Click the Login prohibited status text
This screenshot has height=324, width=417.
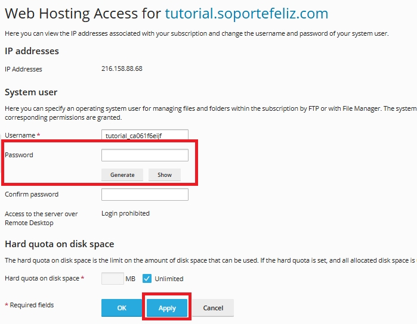coord(125,213)
